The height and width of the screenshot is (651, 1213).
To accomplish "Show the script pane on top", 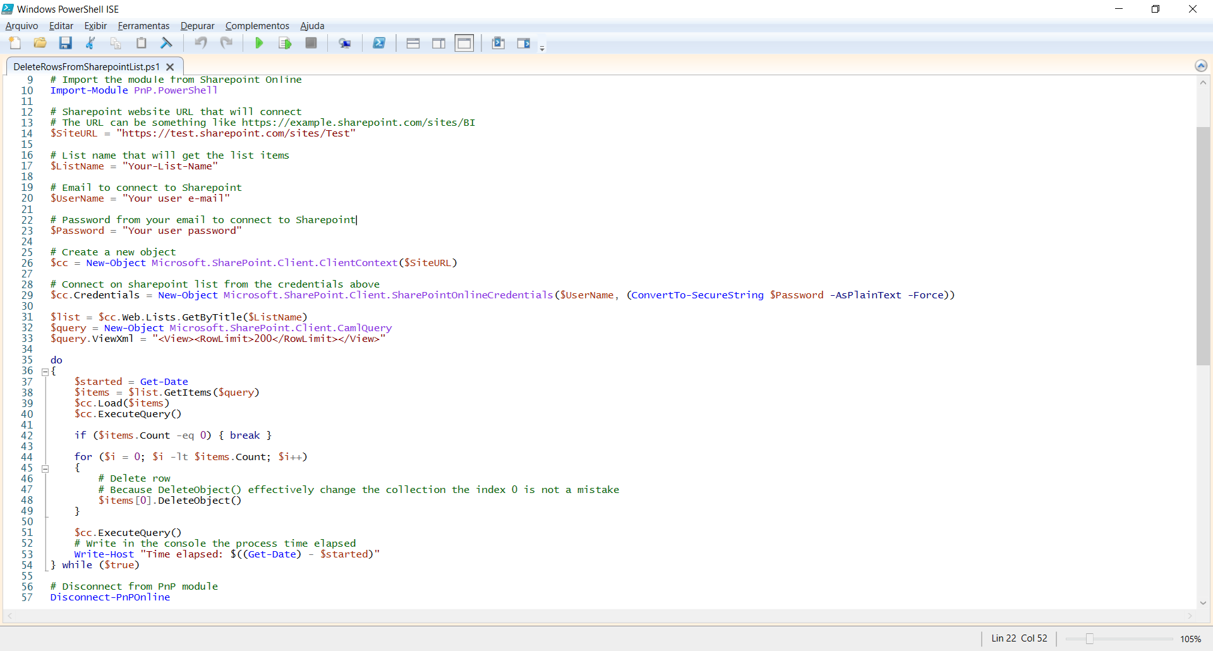I will click(x=414, y=43).
